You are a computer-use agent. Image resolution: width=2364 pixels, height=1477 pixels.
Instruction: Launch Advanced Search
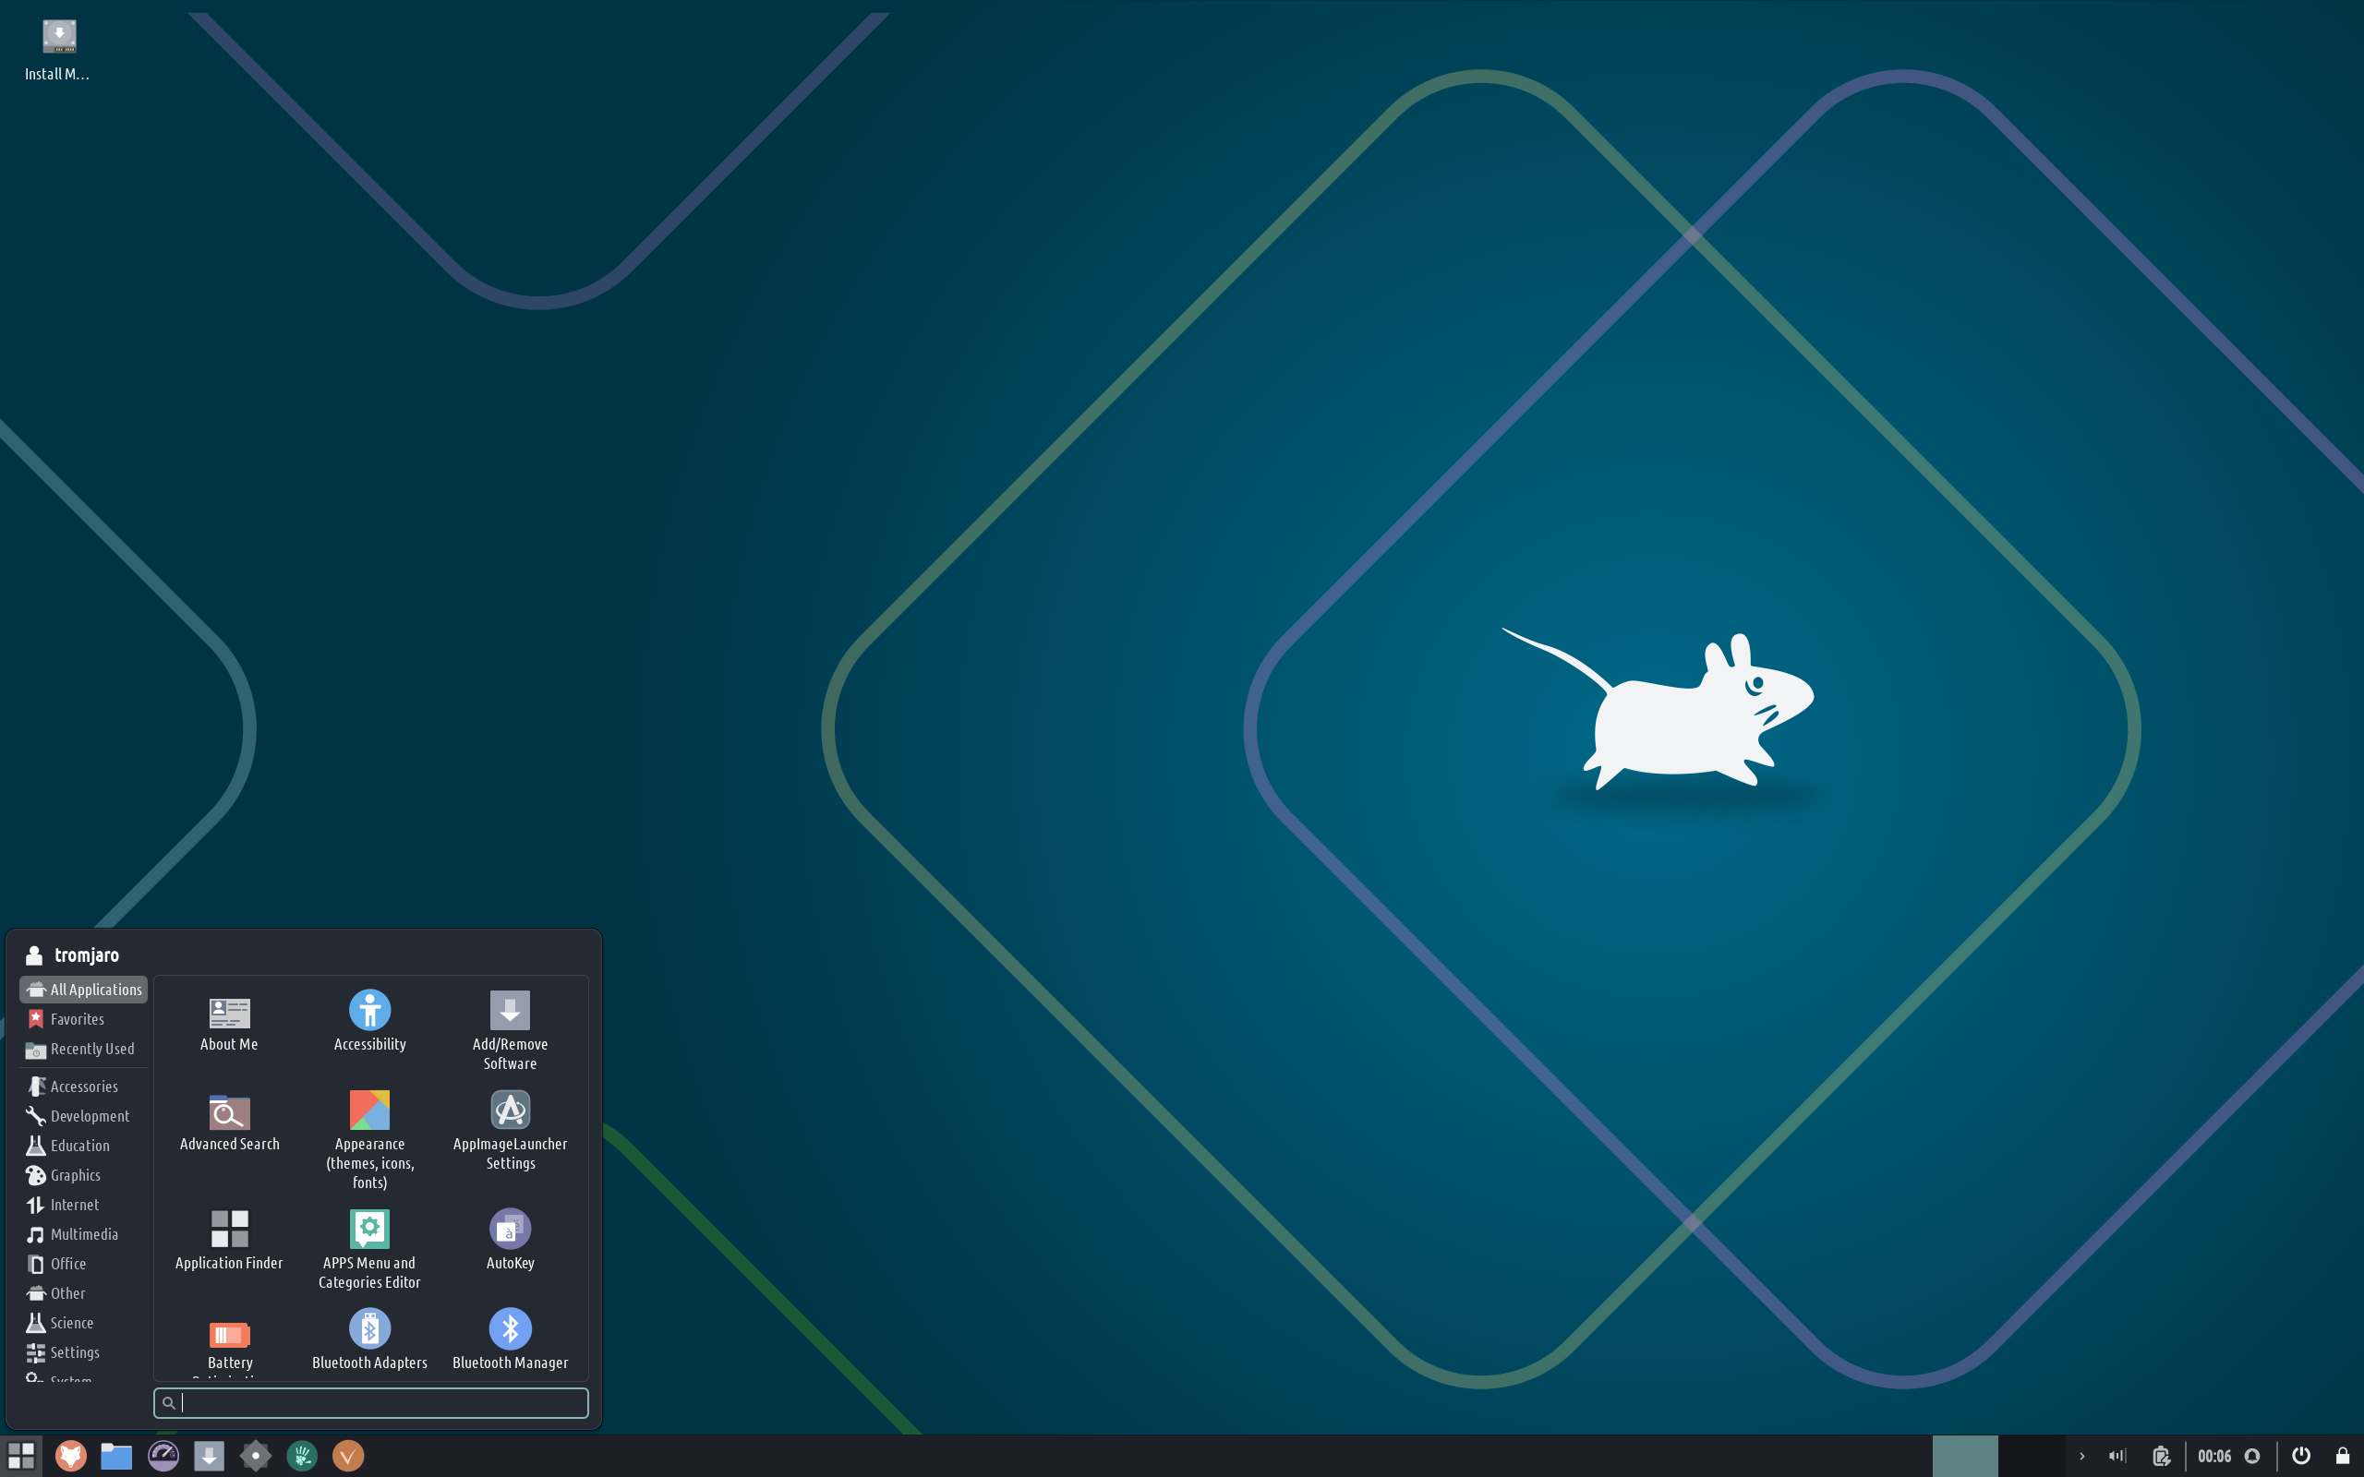click(x=229, y=1123)
